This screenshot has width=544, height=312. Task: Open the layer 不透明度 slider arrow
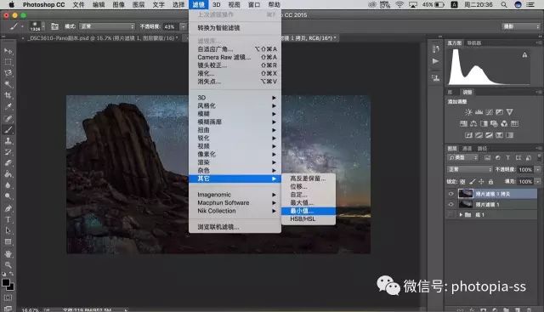(x=538, y=169)
